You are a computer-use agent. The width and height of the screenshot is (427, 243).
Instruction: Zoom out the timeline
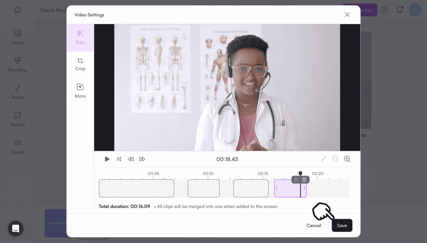tap(335, 159)
